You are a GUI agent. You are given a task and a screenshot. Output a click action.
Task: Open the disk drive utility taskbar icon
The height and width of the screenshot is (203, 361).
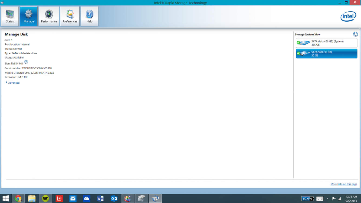click(142, 199)
